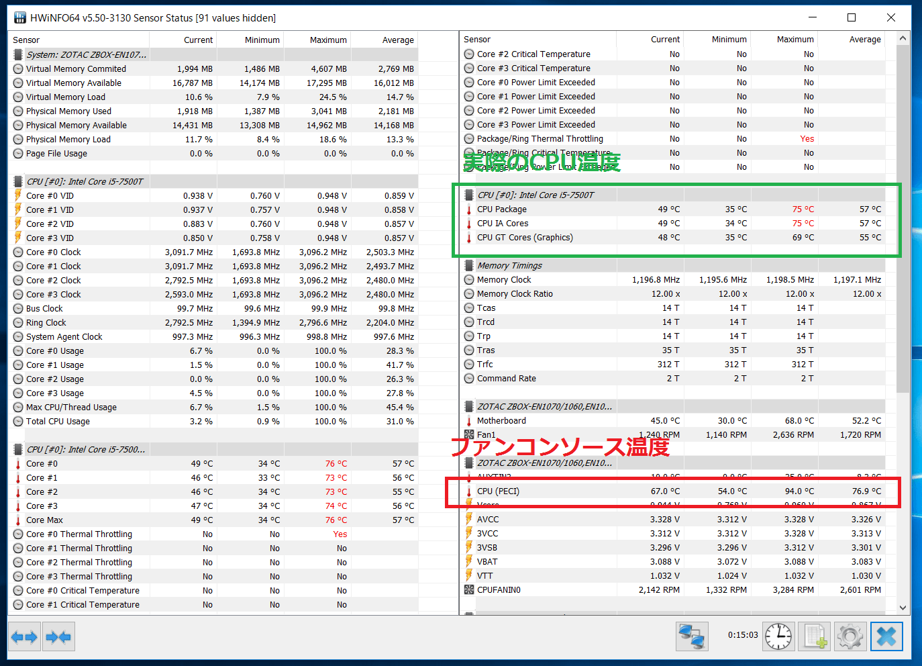The height and width of the screenshot is (666, 922).
Task: Click the right panel Sensor column header
Action: coord(537,39)
